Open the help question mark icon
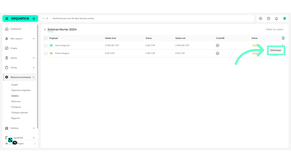Viewport: 291px width, 163px height. pyautogui.click(x=285, y=19)
